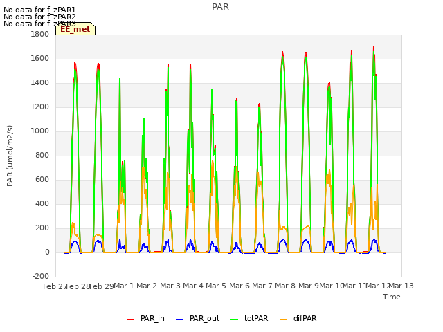Click the PAR (umol/m2/s) axis label
The image size is (443, 332).
click(x=10, y=156)
